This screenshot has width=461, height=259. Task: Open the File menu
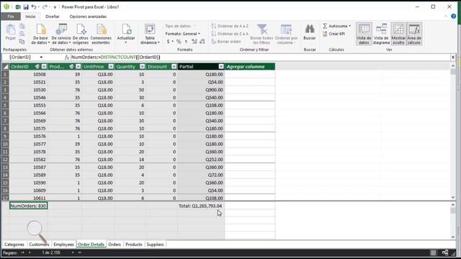coord(11,17)
